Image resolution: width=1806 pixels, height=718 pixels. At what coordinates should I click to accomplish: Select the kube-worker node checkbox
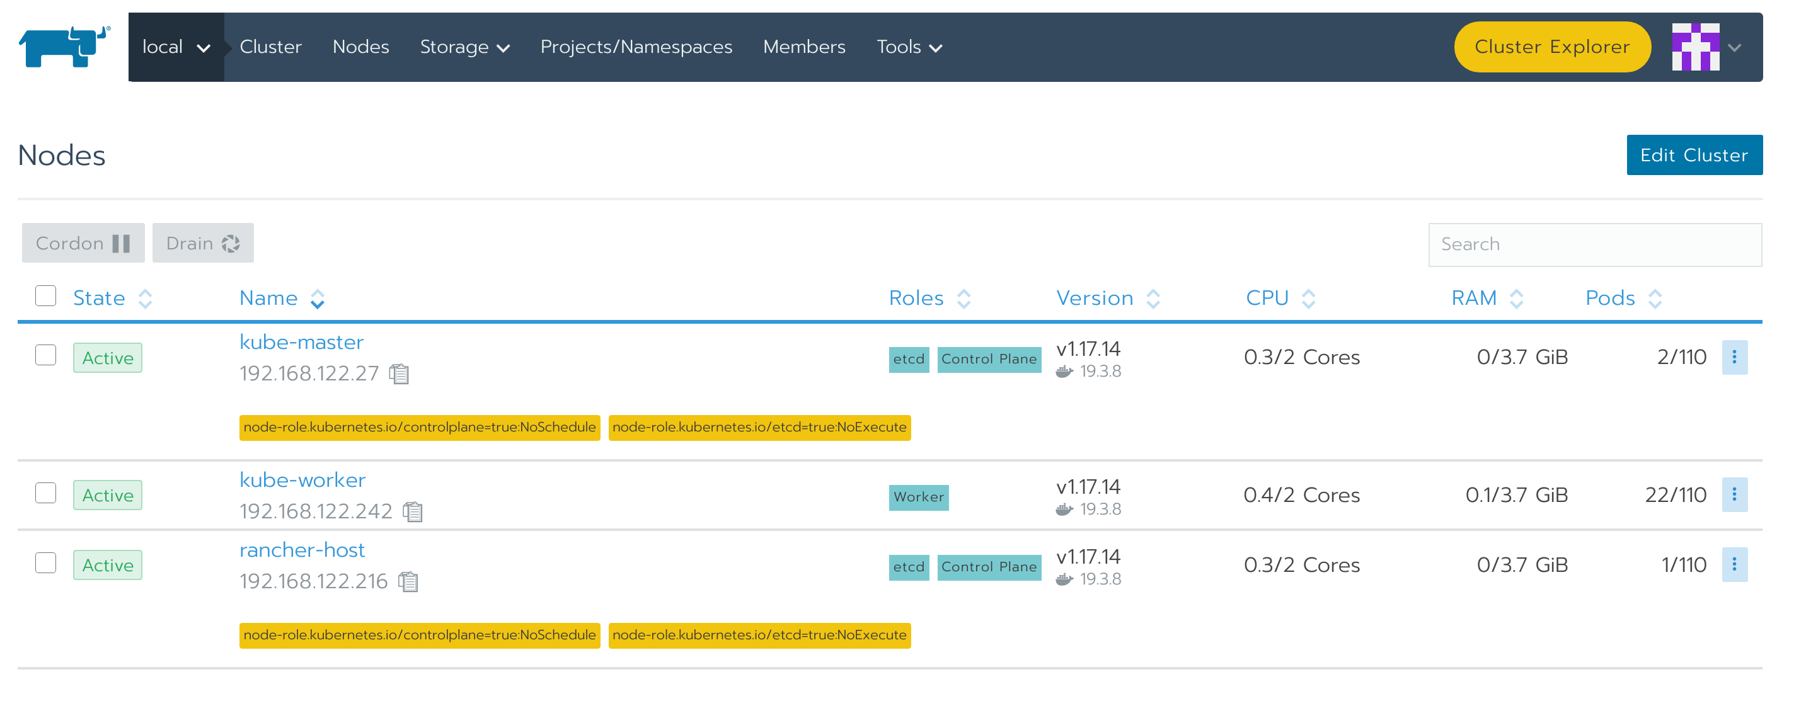[x=45, y=494]
